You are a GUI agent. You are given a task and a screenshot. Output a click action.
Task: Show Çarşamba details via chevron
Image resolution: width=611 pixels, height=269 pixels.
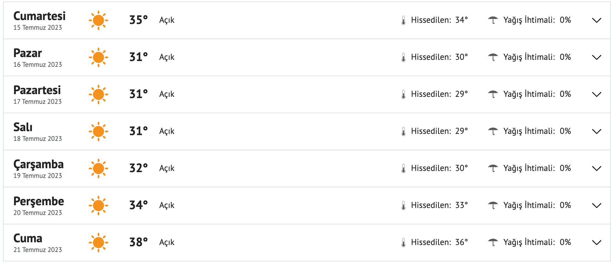[597, 169]
